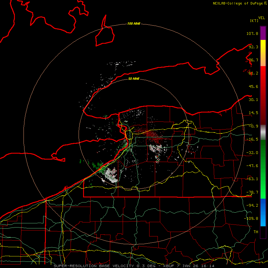The height and width of the screenshot is (268, 268).
Task: Click the -0.9 velocity scale value
Action: 253,126
